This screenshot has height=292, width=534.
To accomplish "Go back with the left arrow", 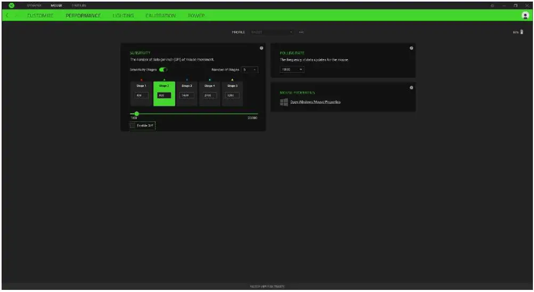I will (7, 15).
